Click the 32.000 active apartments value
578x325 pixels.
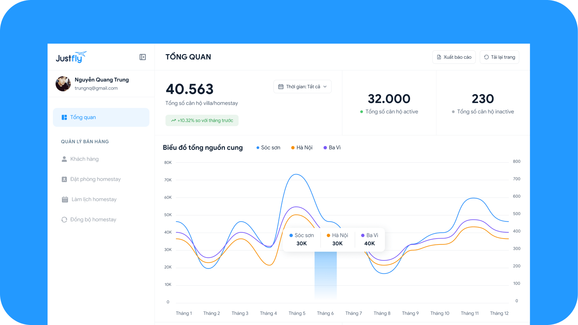389,99
